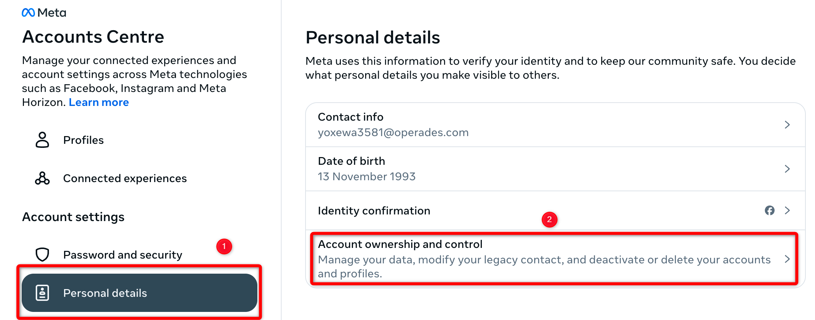Open Identity confirmation via its right chevron
This screenshot has height=320, width=815.
787,210
